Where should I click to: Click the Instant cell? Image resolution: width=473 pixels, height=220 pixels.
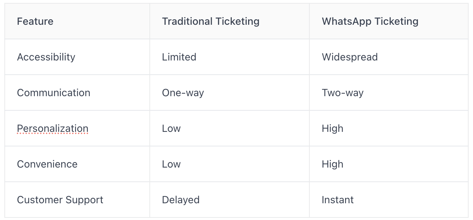338,200
